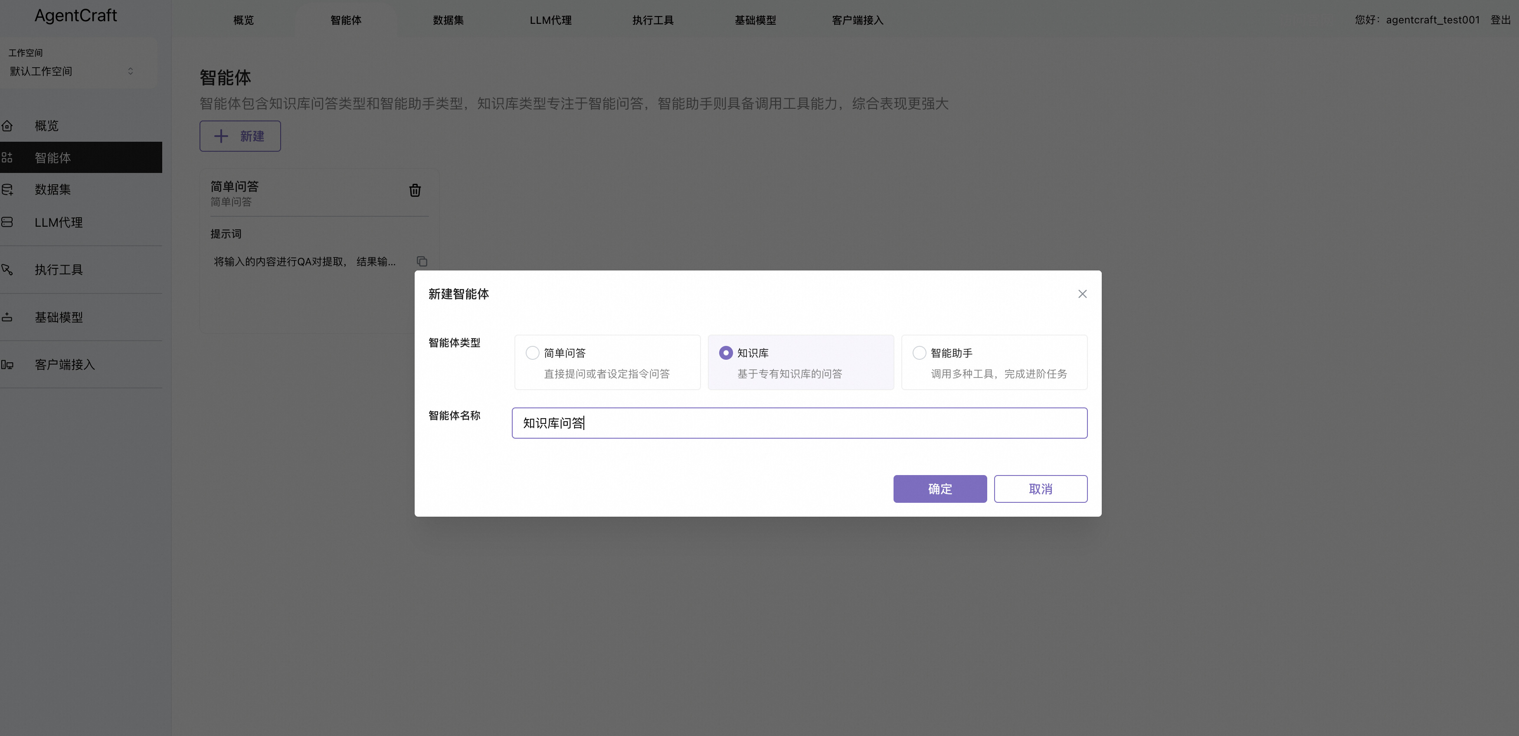The height and width of the screenshot is (736, 1519).
Task: Click the home icon beside 概览 in sidebar
Action: [7, 126]
